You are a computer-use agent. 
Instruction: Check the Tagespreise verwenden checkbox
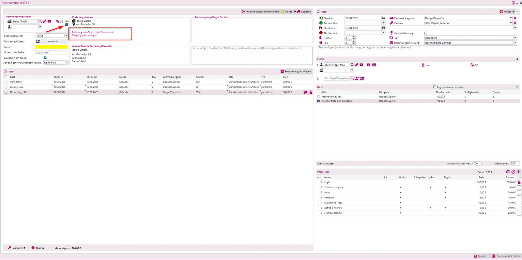[435, 87]
